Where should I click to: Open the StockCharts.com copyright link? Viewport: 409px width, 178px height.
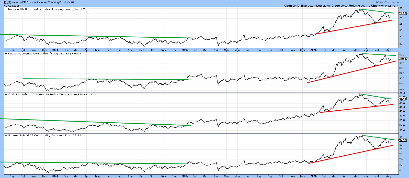[387, 2]
